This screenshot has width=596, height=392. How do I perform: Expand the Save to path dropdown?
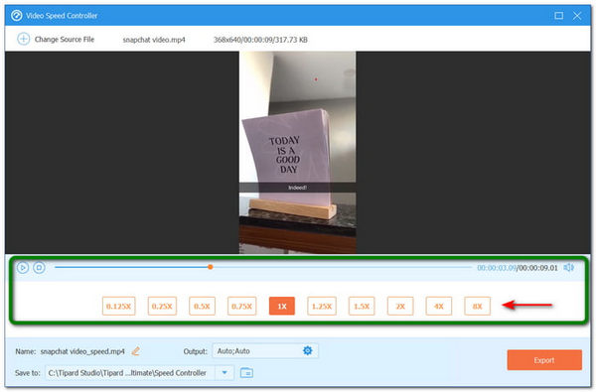click(224, 372)
